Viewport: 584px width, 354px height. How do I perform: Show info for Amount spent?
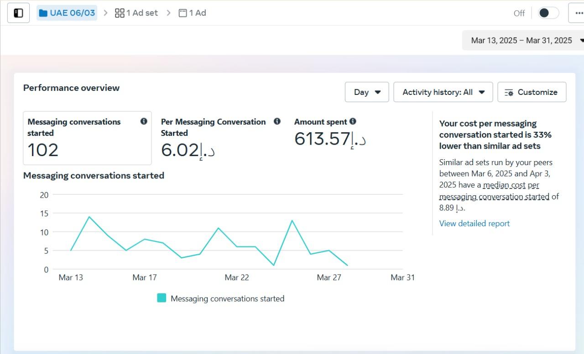(x=353, y=121)
